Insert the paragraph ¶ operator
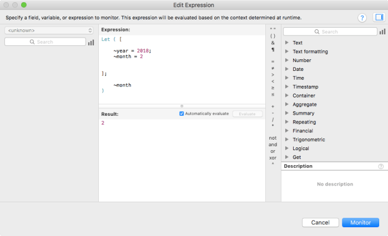Screen dimensions: 388x236 coord(273,49)
